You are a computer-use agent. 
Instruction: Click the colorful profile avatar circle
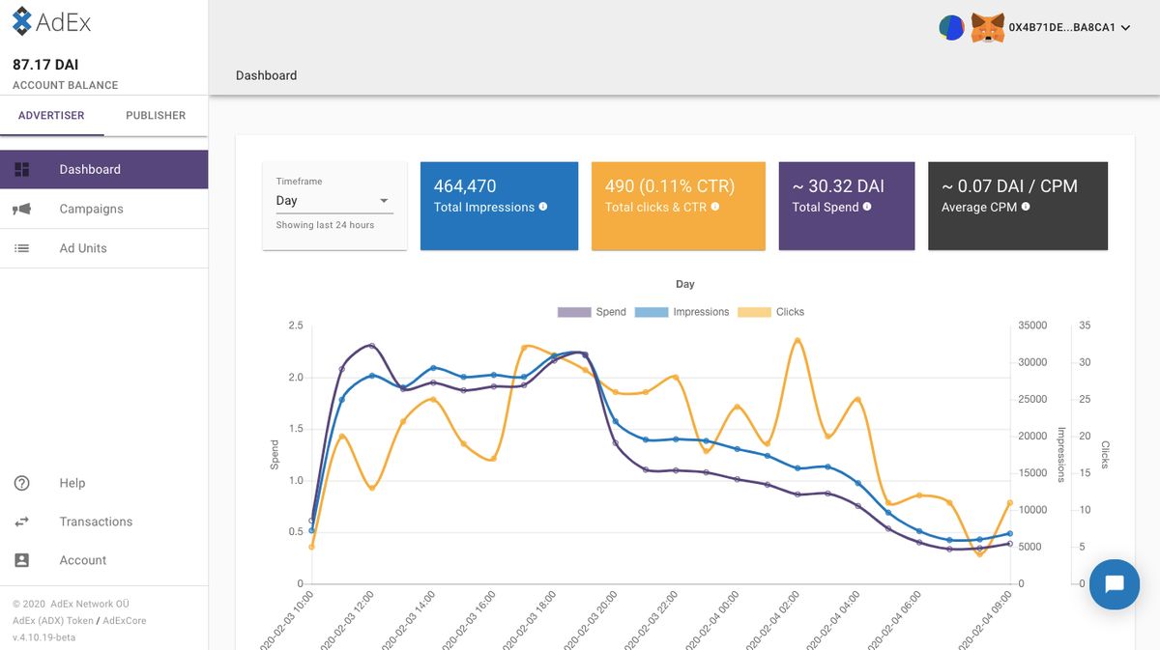951,27
